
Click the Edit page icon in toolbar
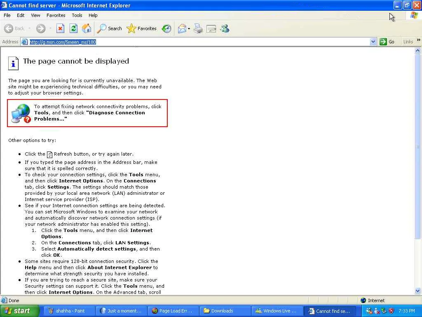[211, 28]
